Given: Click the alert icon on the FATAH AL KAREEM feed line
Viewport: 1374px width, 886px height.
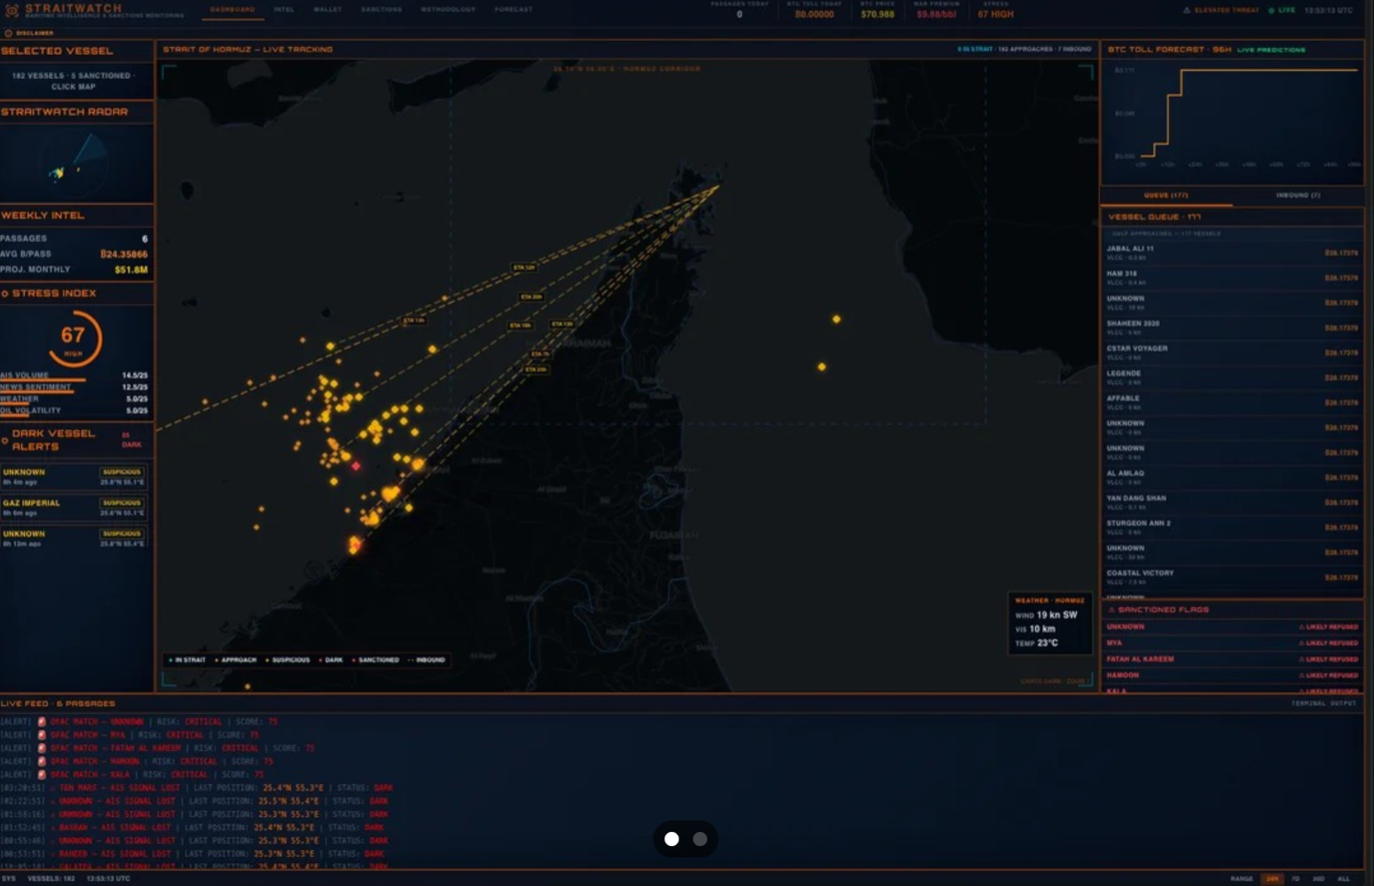Looking at the screenshot, I should pyautogui.click(x=42, y=749).
